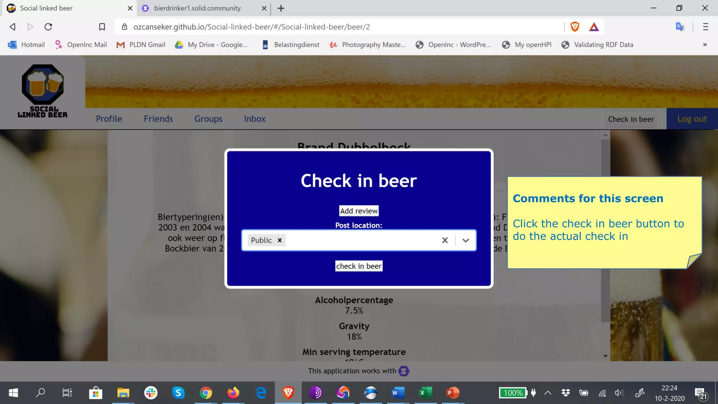
Task: Click the Brave Shields lion icon
Action: [x=575, y=27]
